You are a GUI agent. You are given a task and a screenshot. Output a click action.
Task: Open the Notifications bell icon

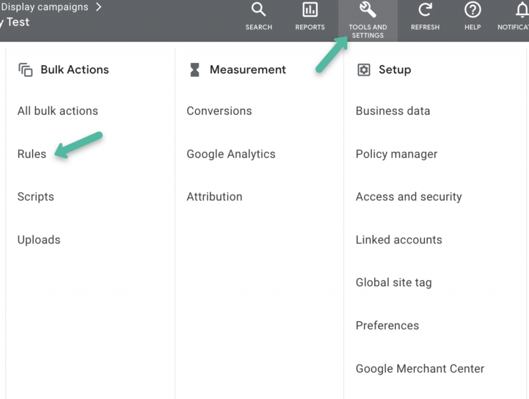click(522, 10)
